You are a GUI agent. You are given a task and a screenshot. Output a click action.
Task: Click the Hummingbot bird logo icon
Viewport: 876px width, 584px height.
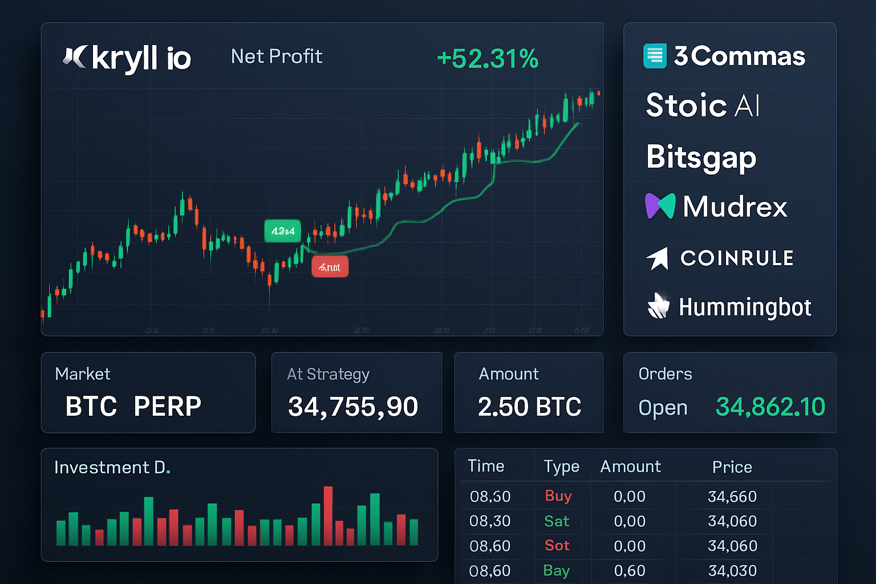coord(658,306)
